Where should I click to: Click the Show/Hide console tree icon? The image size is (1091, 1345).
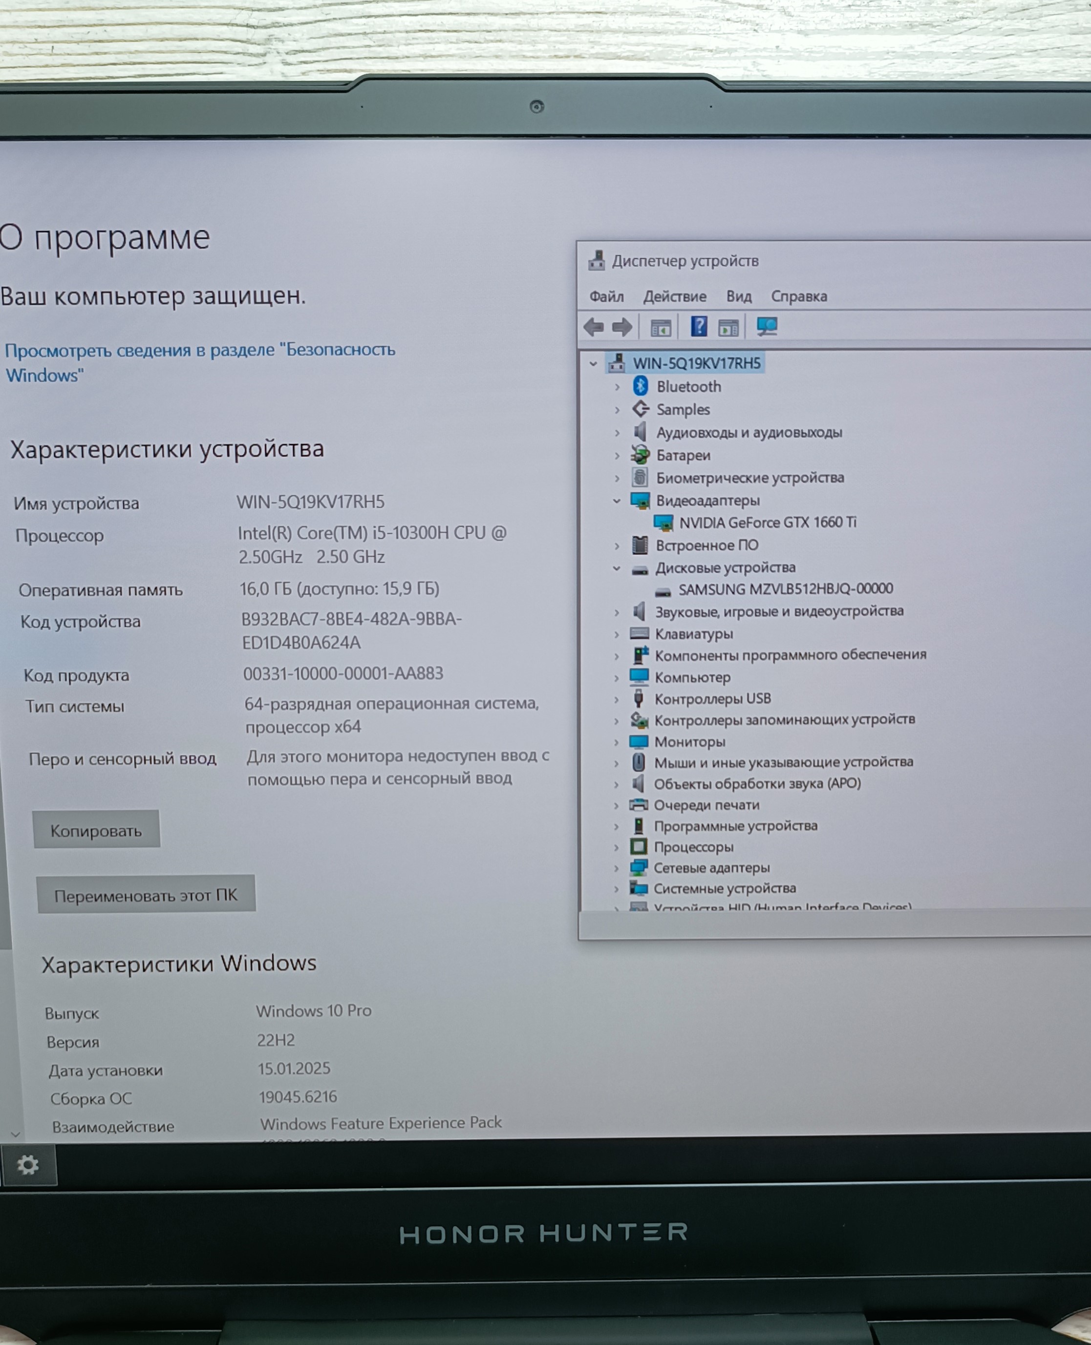point(661,327)
